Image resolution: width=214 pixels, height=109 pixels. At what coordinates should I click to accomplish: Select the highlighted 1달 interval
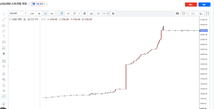[45, 13]
